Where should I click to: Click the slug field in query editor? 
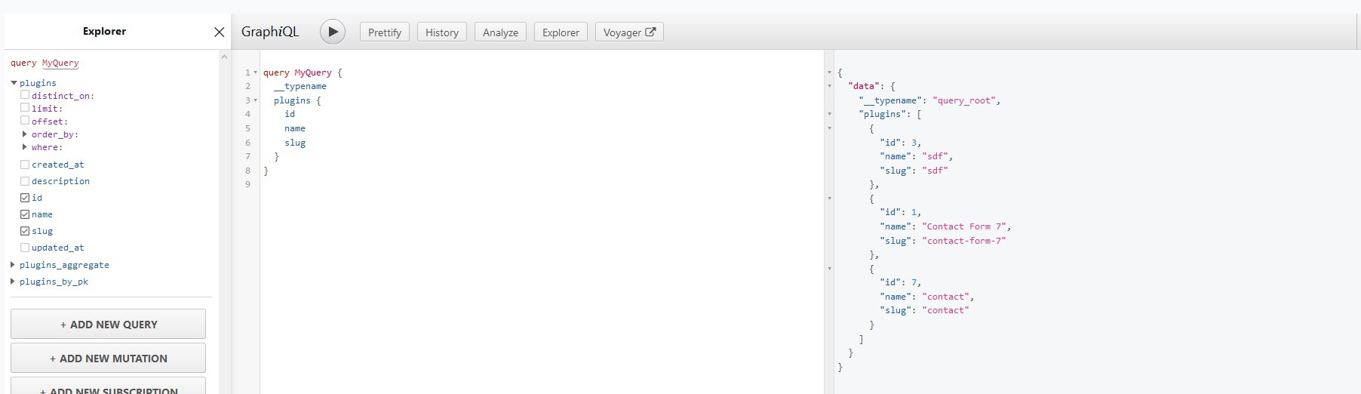point(295,143)
